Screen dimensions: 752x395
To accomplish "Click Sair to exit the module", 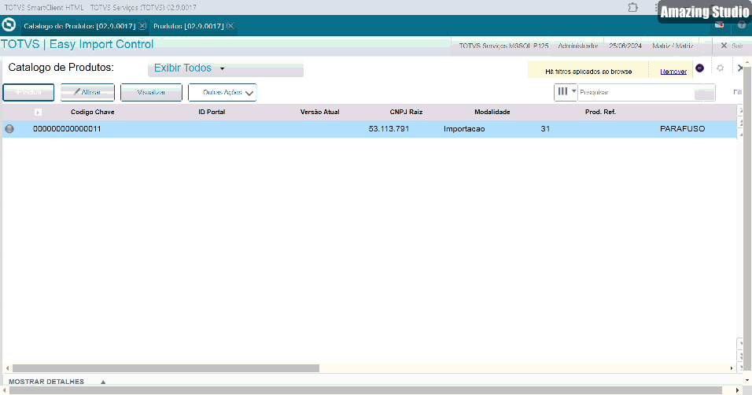I will point(732,46).
